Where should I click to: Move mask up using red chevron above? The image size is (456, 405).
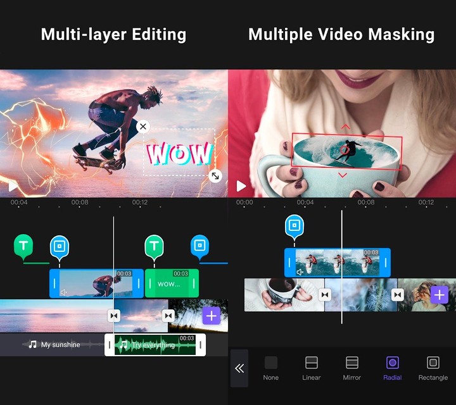click(x=345, y=127)
